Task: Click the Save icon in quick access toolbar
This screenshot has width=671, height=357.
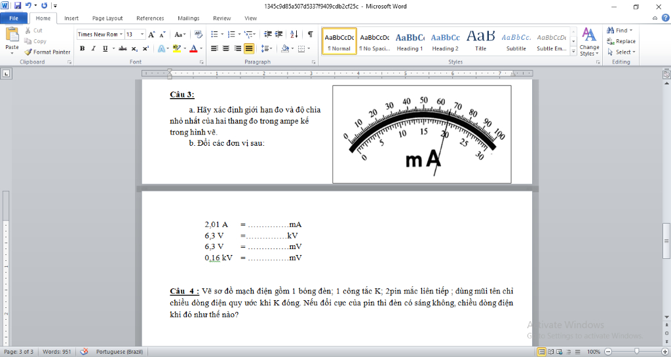Action: click(18, 6)
